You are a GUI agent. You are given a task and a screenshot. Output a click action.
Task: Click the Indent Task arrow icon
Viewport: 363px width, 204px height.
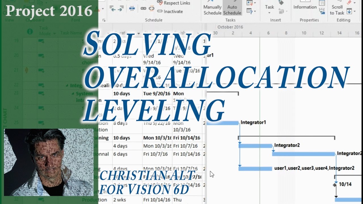click(121, 8)
